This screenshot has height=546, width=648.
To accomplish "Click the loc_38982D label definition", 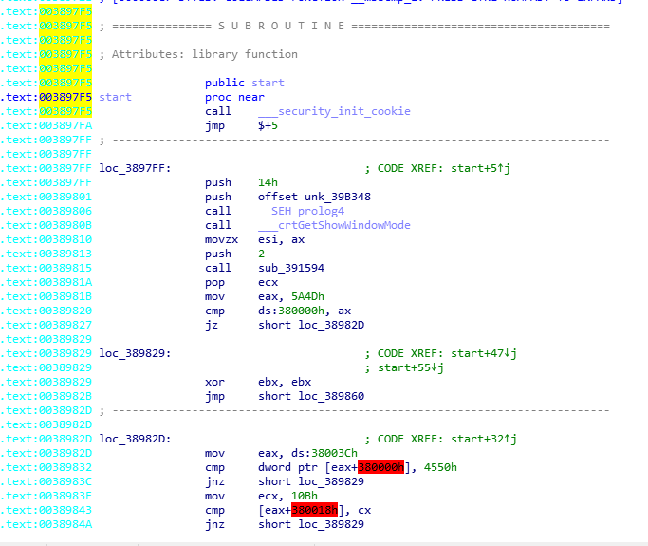I will pyautogui.click(x=135, y=439).
